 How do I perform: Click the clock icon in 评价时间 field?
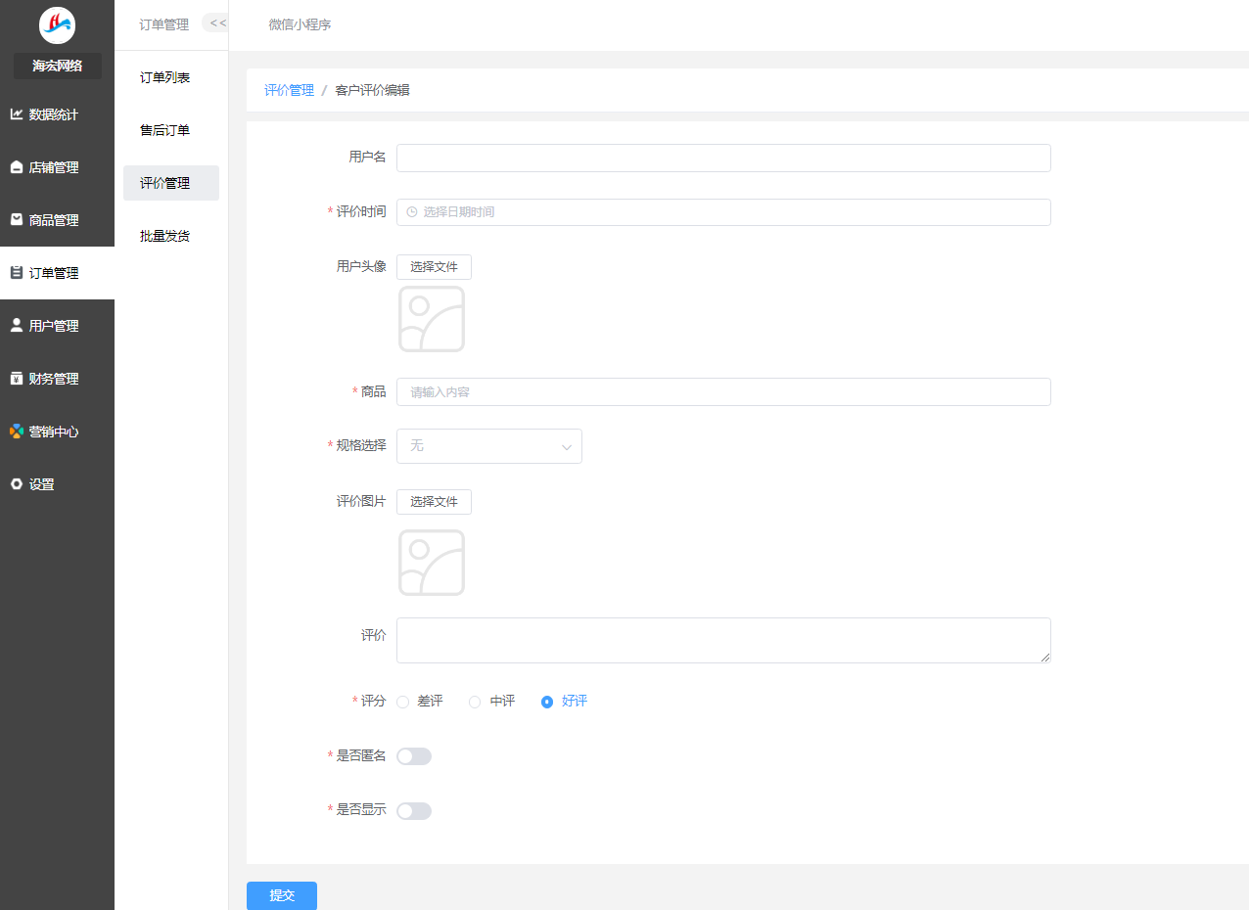(x=412, y=212)
